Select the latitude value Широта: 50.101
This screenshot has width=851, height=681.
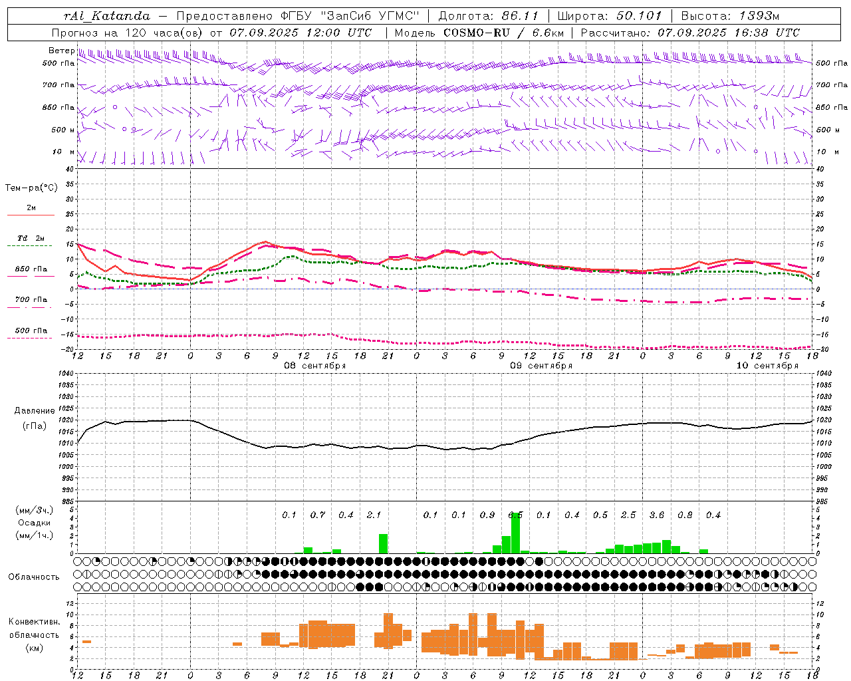610,16
